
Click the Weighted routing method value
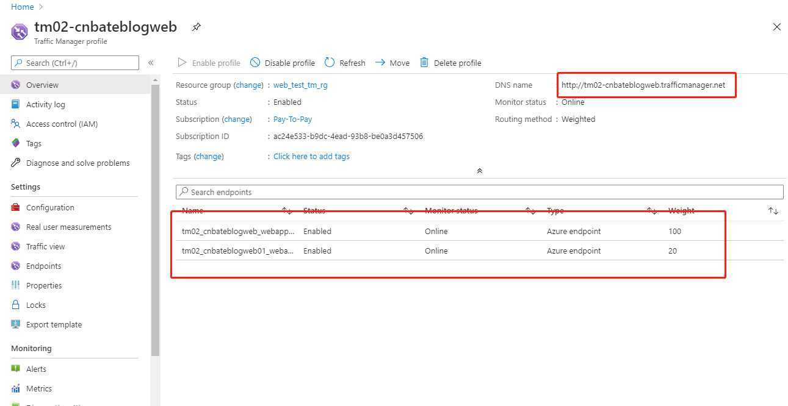pos(578,119)
